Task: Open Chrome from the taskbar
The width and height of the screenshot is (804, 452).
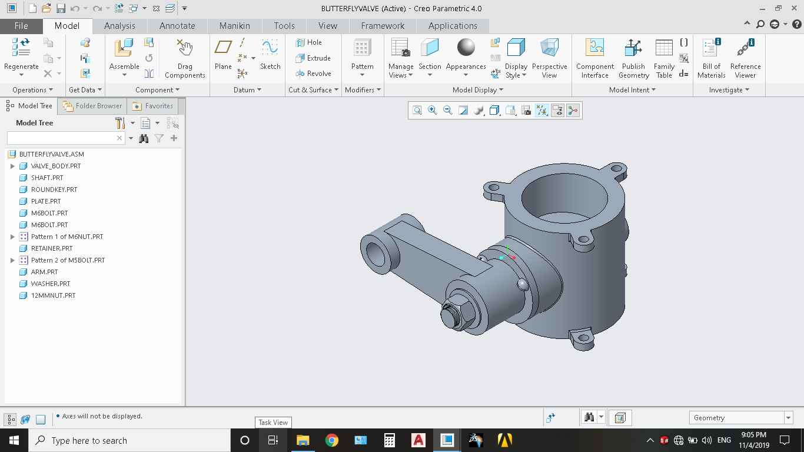Action: 332,440
